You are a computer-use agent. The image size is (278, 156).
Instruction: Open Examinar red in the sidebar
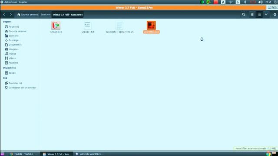click(13, 83)
